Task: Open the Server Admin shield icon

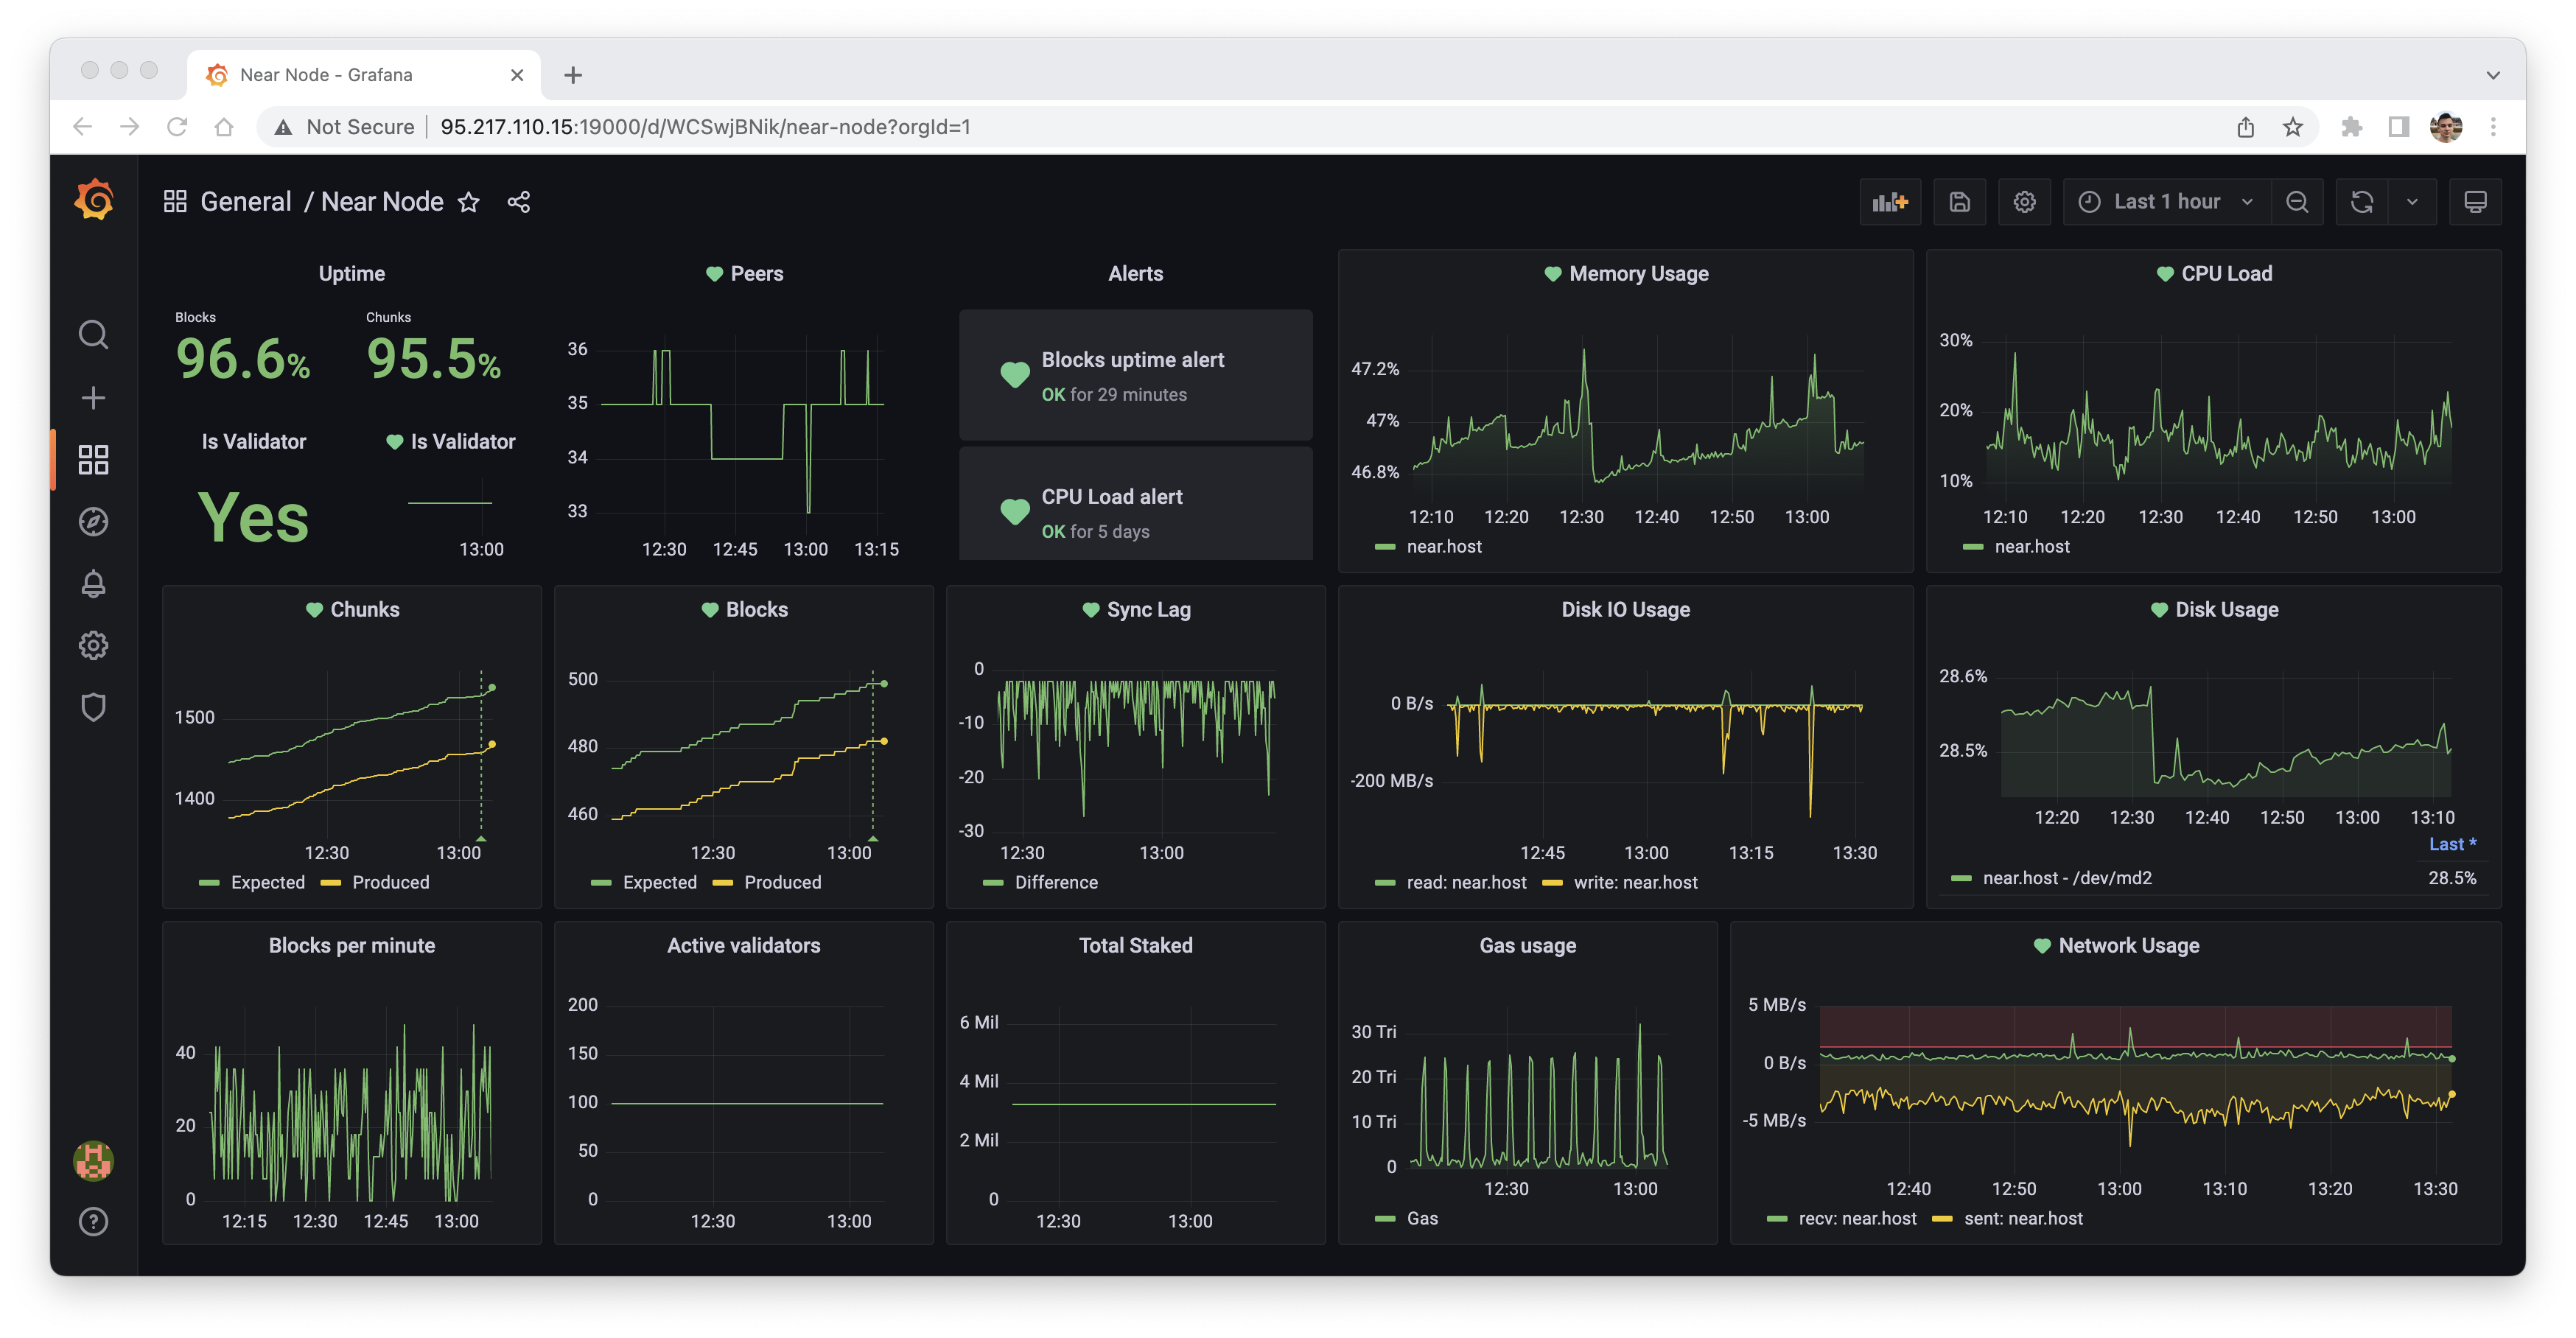Action: (93, 708)
